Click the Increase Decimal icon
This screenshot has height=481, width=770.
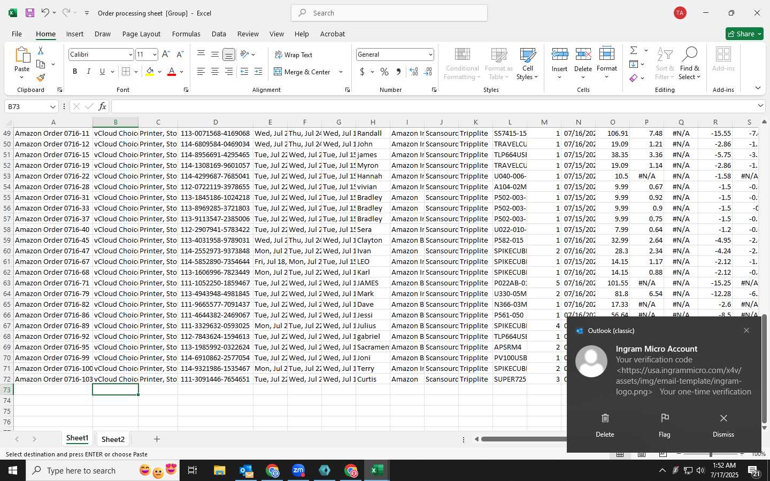click(x=414, y=72)
